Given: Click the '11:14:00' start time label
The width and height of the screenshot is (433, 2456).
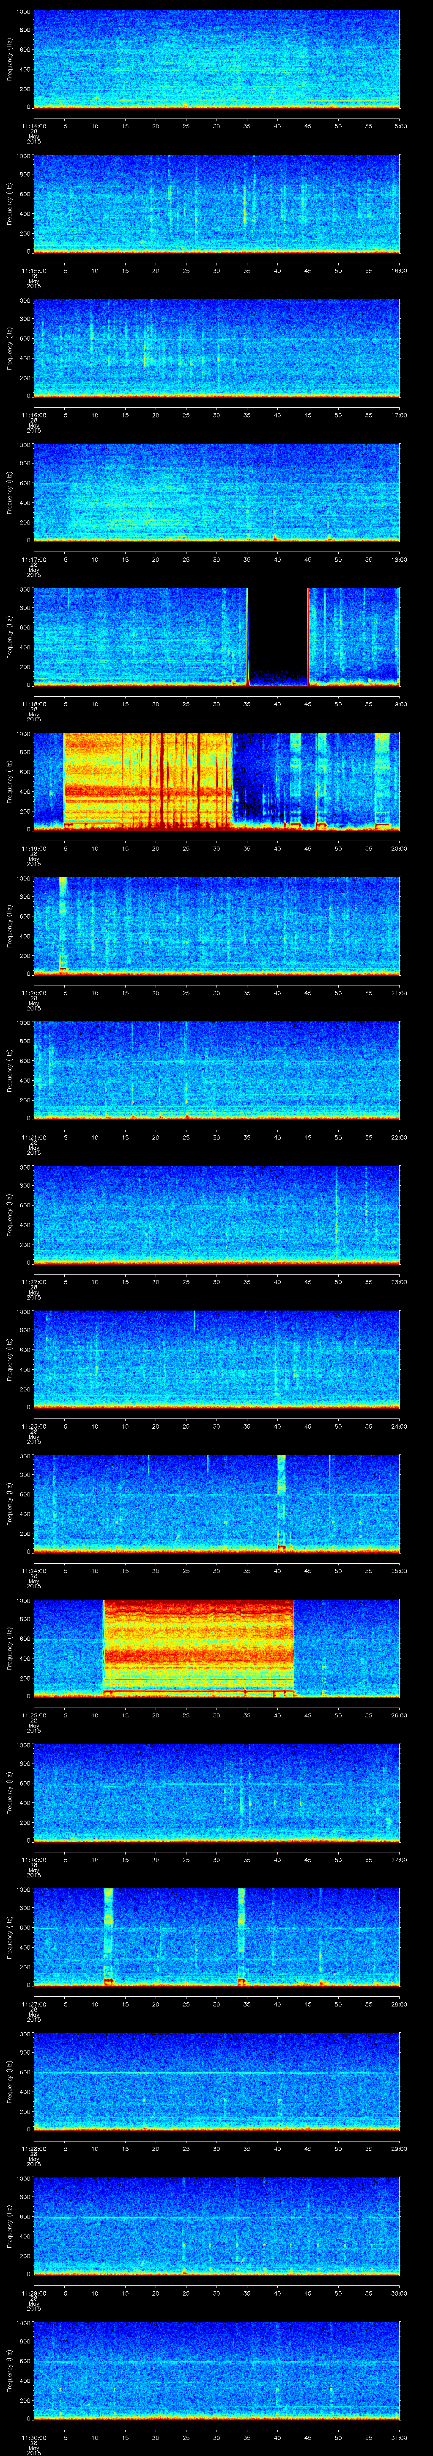Looking at the screenshot, I should pyautogui.click(x=33, y=126).
